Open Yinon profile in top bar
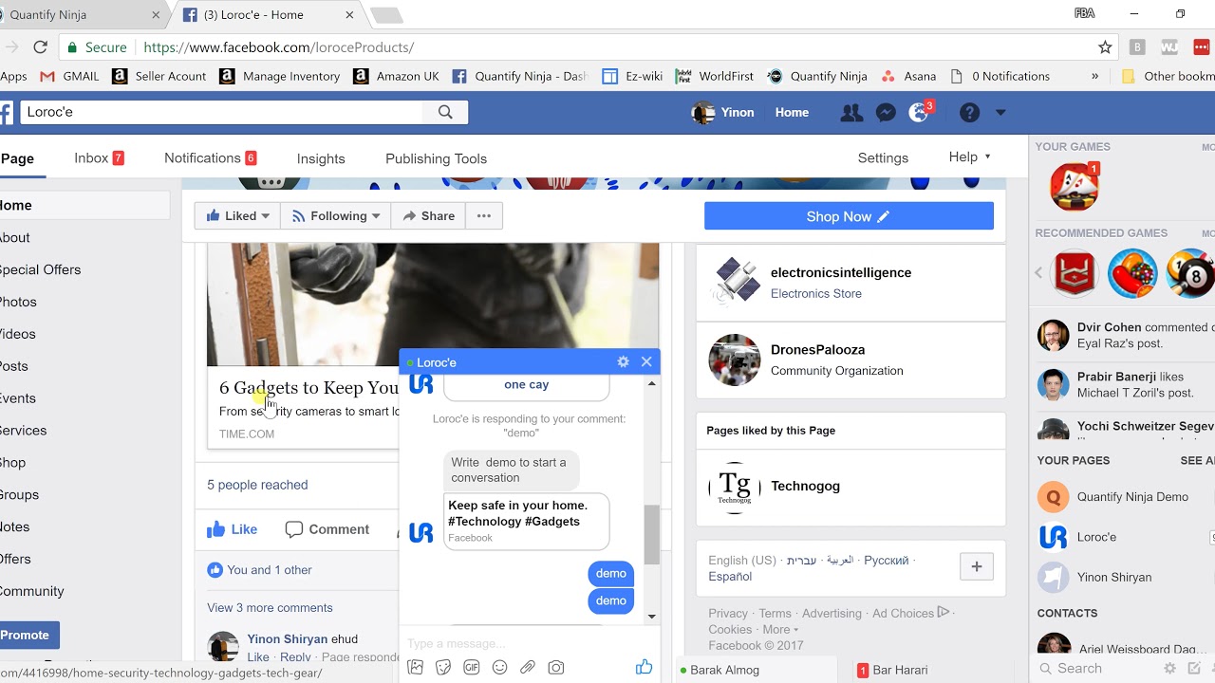This screenshot has width=1215, height=683. 723,113
